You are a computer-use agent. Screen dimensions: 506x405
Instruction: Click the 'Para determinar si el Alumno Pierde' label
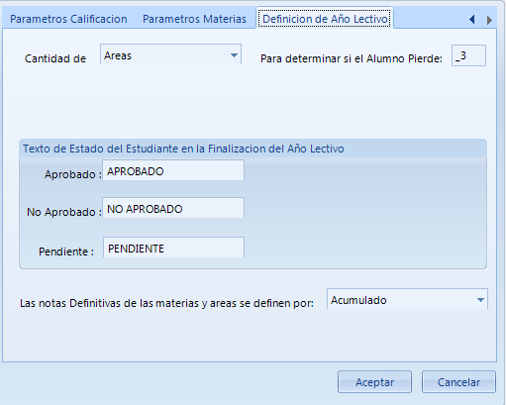[352, 58]
